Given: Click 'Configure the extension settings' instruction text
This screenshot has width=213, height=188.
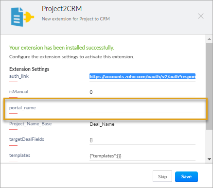Looking at the screenshot, I should pyautogui.click(x=71, y=57).
